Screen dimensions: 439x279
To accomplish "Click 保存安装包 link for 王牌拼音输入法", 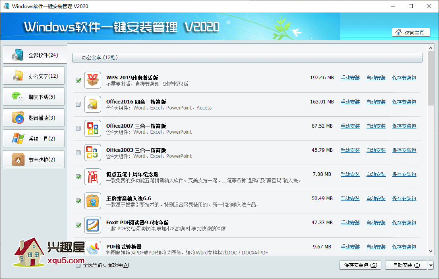I will pyautogui.click(x=404, y=198).
